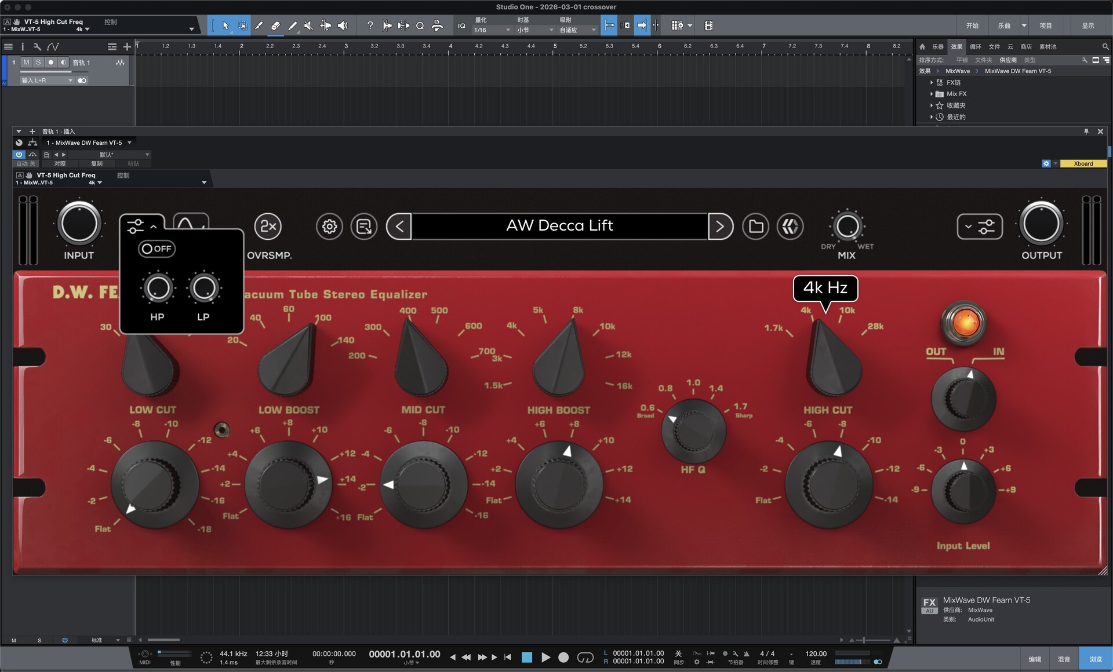Expand the FX链 tree item
Screen dimensions: 1113x672
point(932,83)
